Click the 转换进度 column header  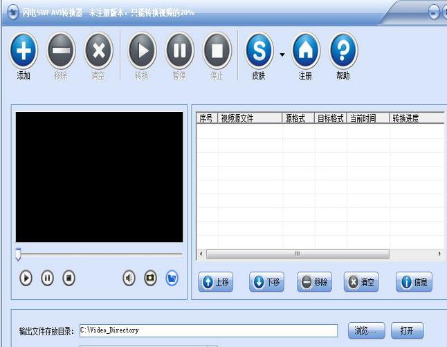pyautogui.click(x=417, y=118)
